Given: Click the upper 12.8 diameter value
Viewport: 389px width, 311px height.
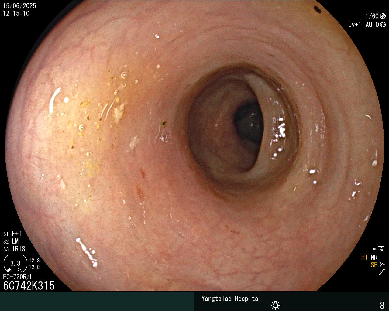Looking at the screenshot, I should point(34,261).
